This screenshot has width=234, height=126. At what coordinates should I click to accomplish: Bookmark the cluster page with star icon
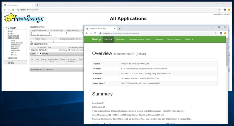click(x=220, y=10)
